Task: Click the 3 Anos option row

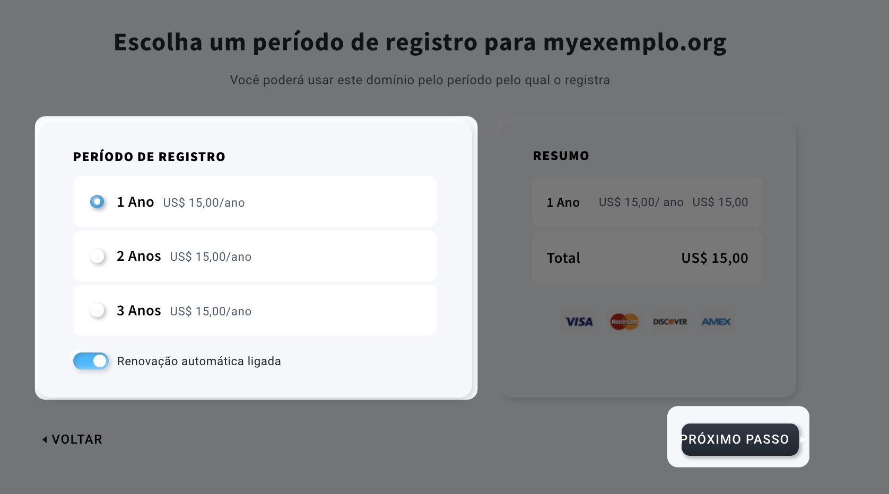Action: 255,310
